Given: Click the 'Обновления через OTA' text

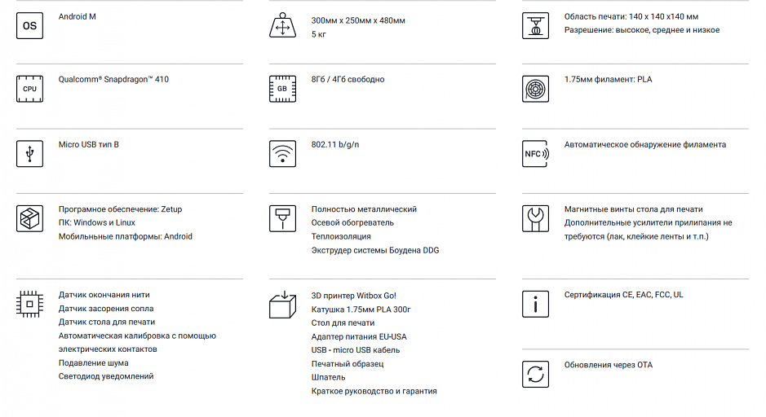Looking at the screenshot, I should coord(609,365).
